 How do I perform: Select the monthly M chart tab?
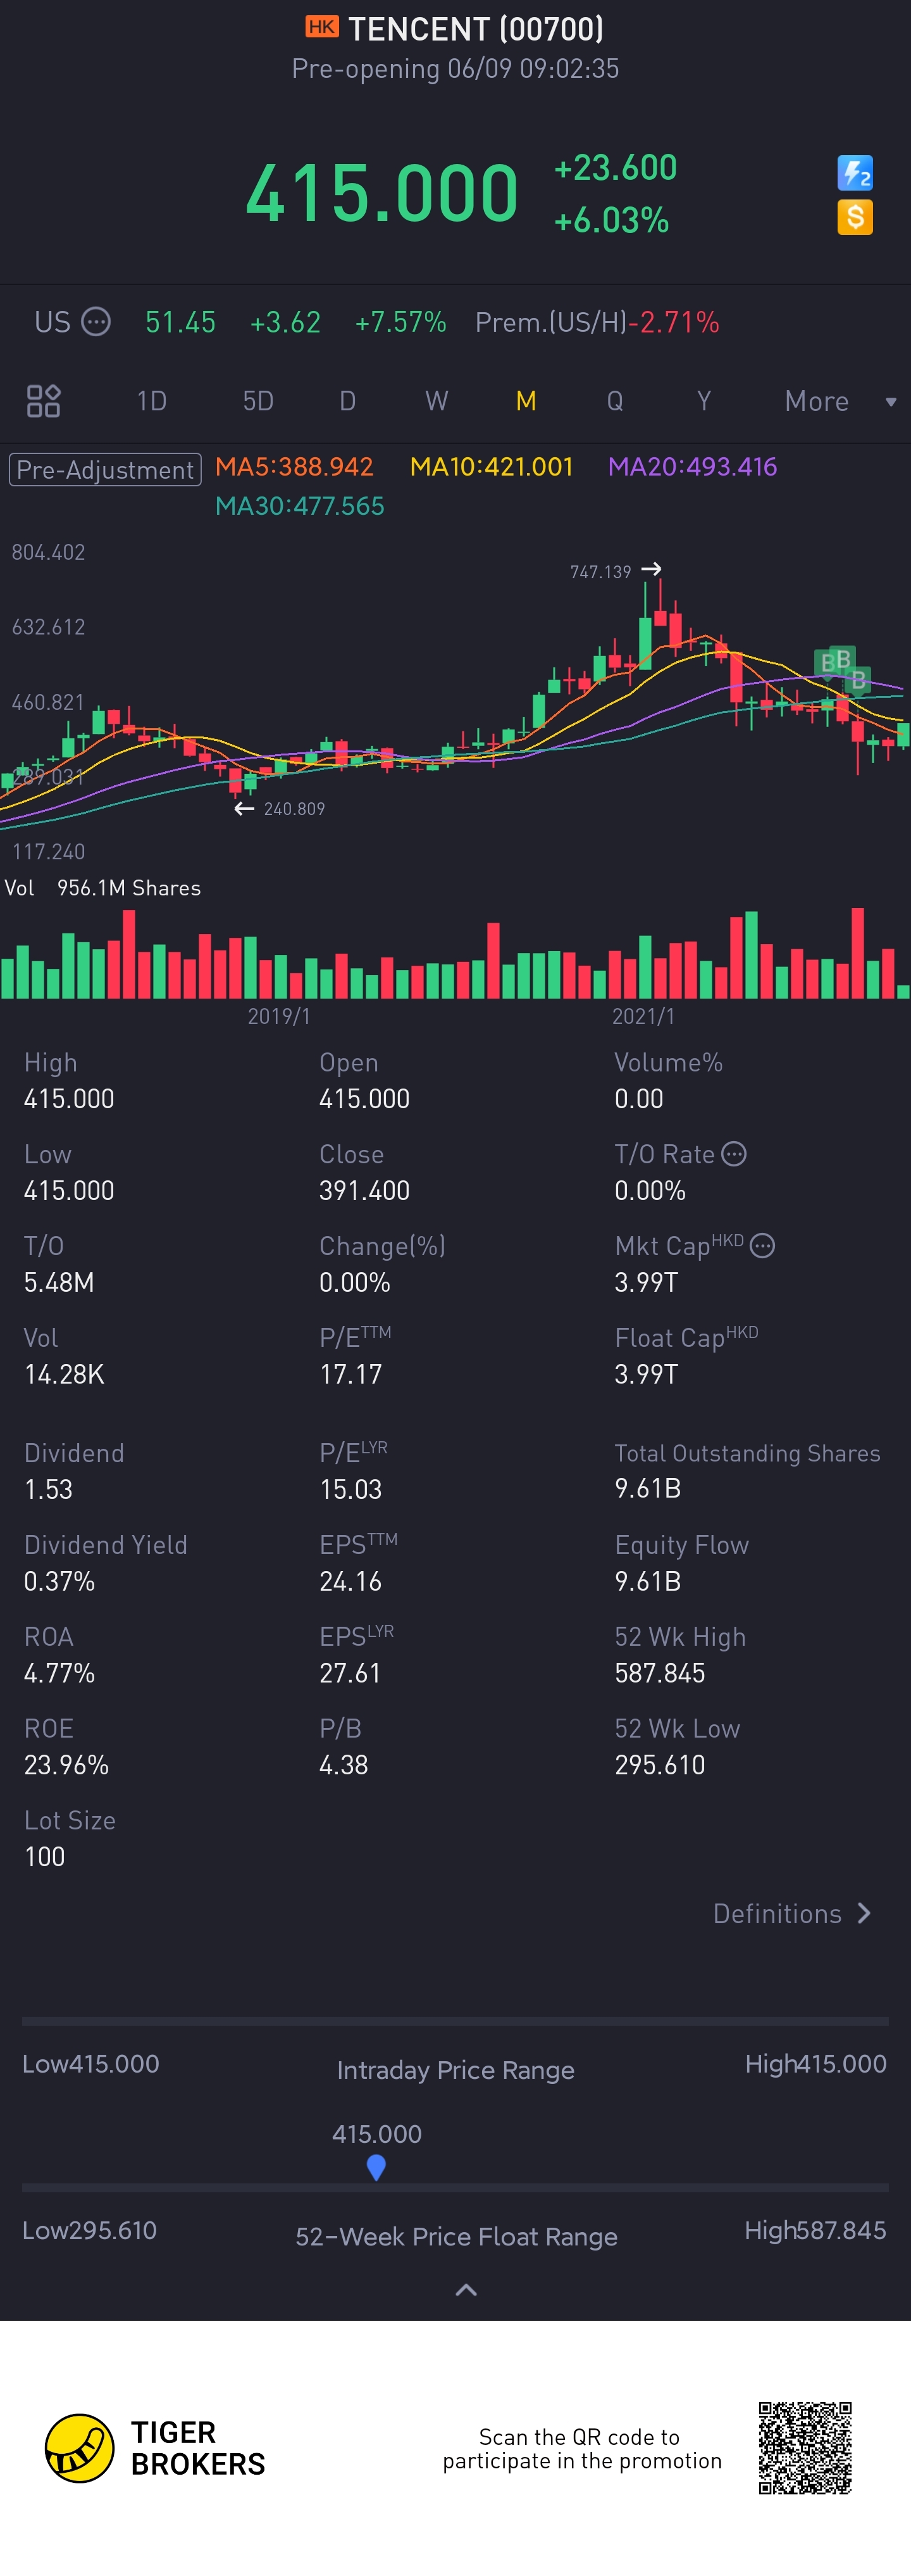click(x=526, y=401)
